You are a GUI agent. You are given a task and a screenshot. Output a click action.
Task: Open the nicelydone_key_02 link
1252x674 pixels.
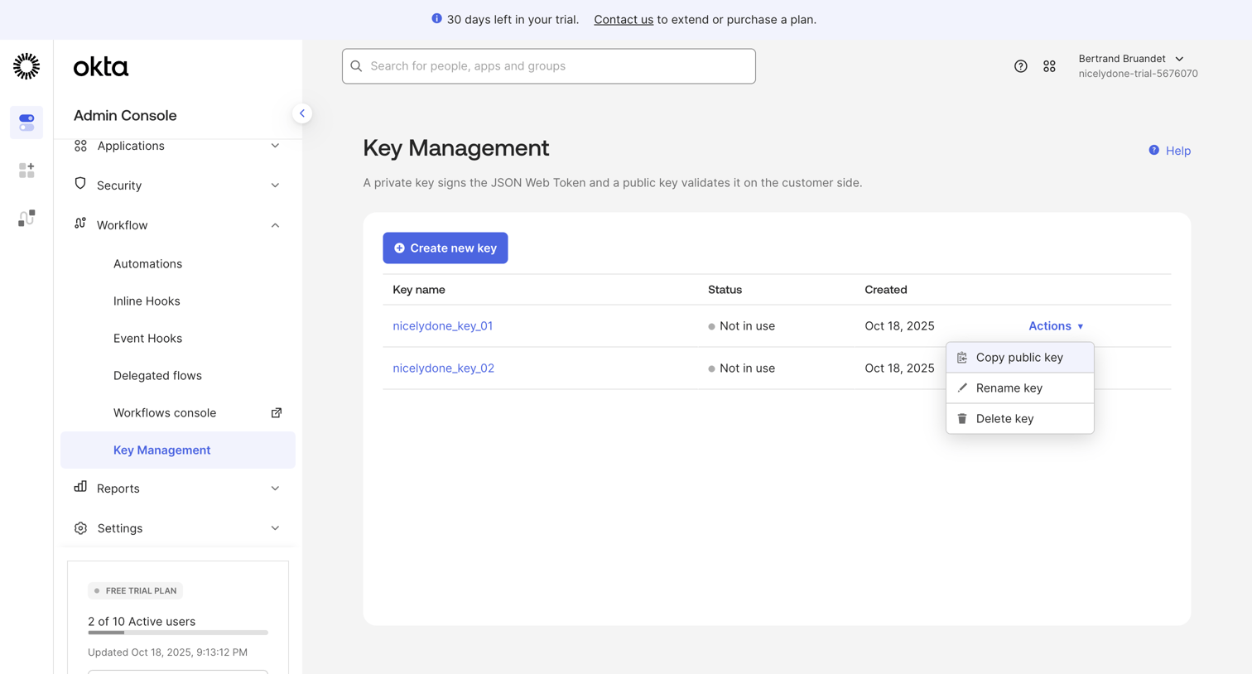[443, 368]
